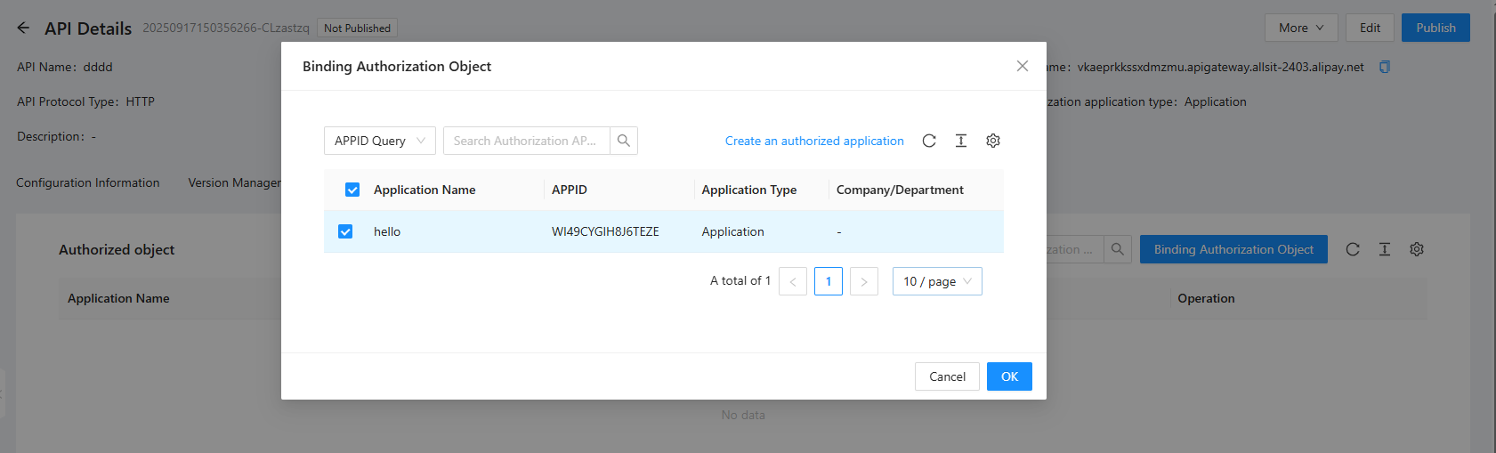
Task: Refresh the dialog's application list
Action: pos(929,141)
